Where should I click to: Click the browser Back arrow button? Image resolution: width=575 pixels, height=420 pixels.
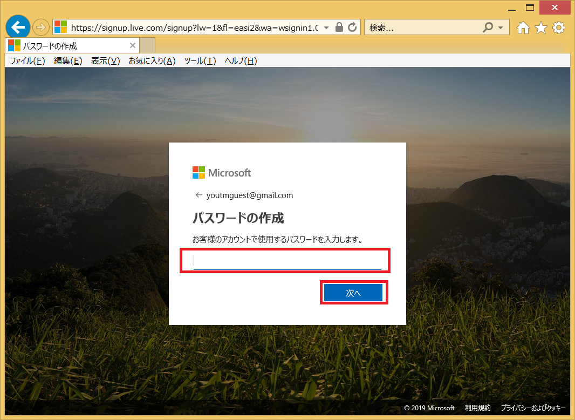click(18, 27)
